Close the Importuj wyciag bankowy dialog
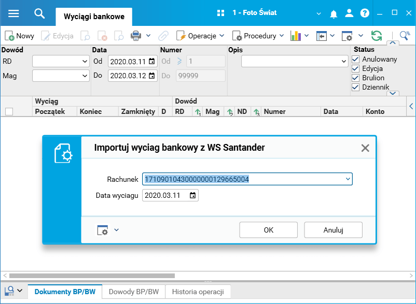416x304 pixels. click(365, 148)
